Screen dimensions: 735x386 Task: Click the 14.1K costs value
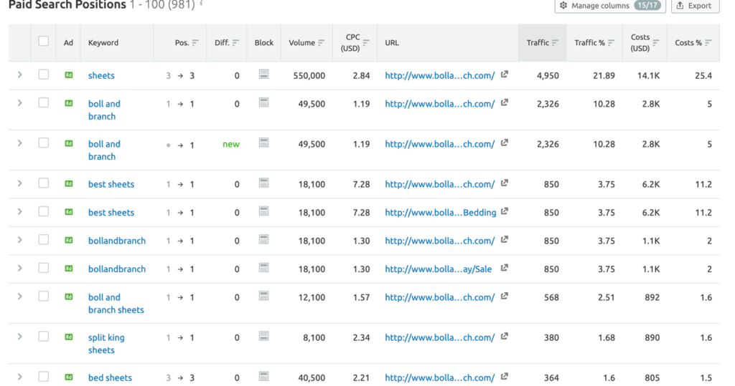[648, 75]
